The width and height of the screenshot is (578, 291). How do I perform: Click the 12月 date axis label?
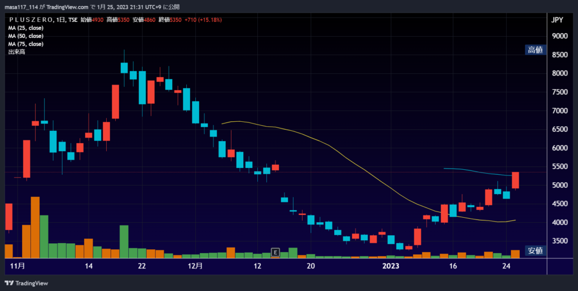point(195,266)
